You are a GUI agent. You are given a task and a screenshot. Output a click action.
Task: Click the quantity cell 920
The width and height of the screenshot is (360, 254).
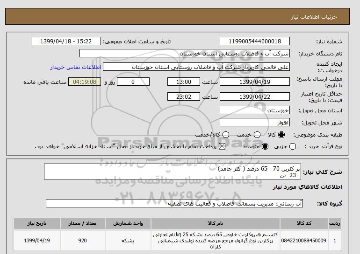[82, 240]
